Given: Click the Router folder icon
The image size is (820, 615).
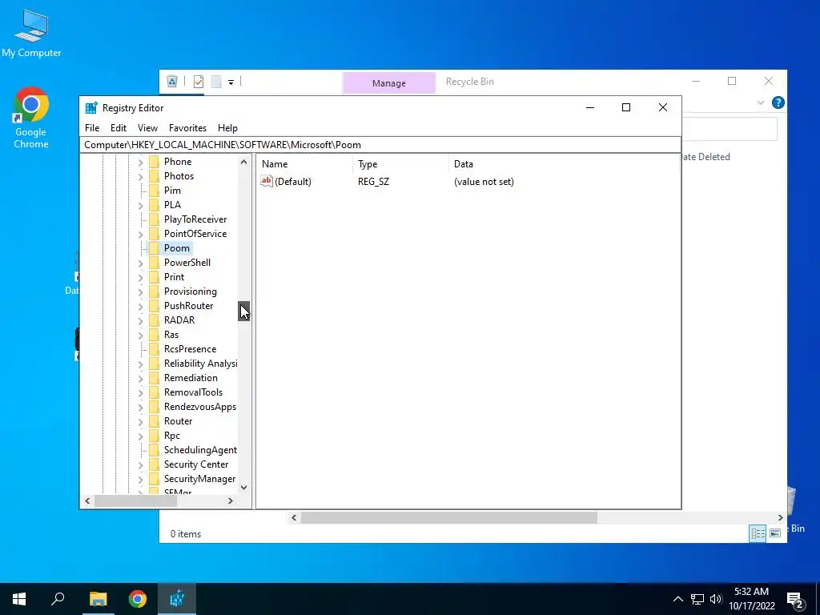Looking at the screenshot, I should 154,421.
